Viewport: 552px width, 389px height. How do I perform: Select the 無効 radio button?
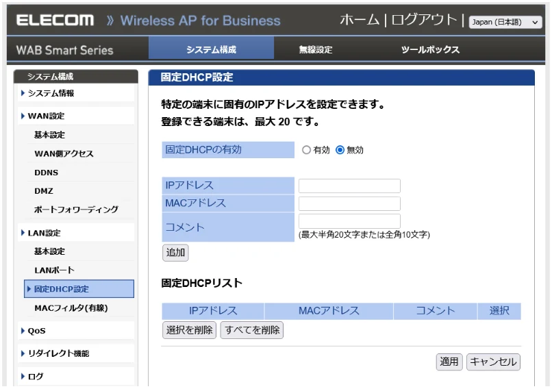340,150
